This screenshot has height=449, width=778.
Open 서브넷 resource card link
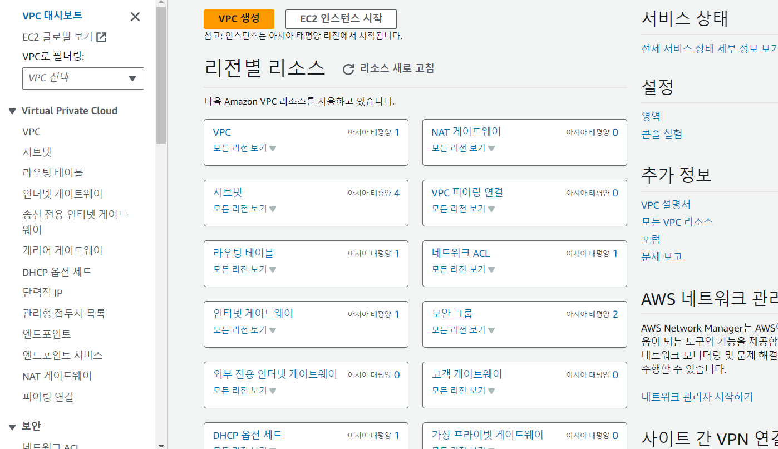click(228, 193)
